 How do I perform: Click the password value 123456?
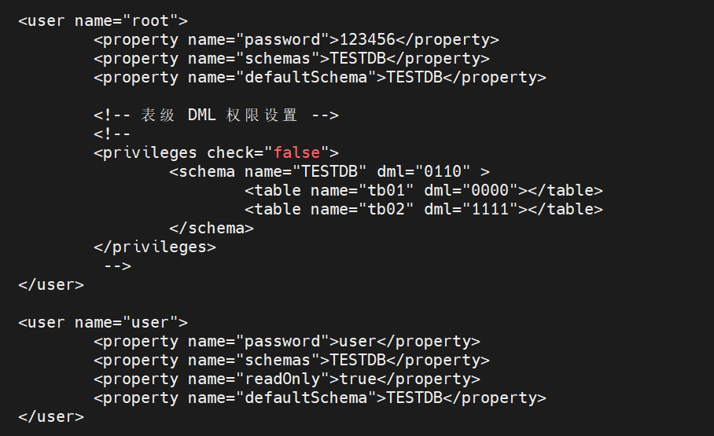(x=367, y=39)
